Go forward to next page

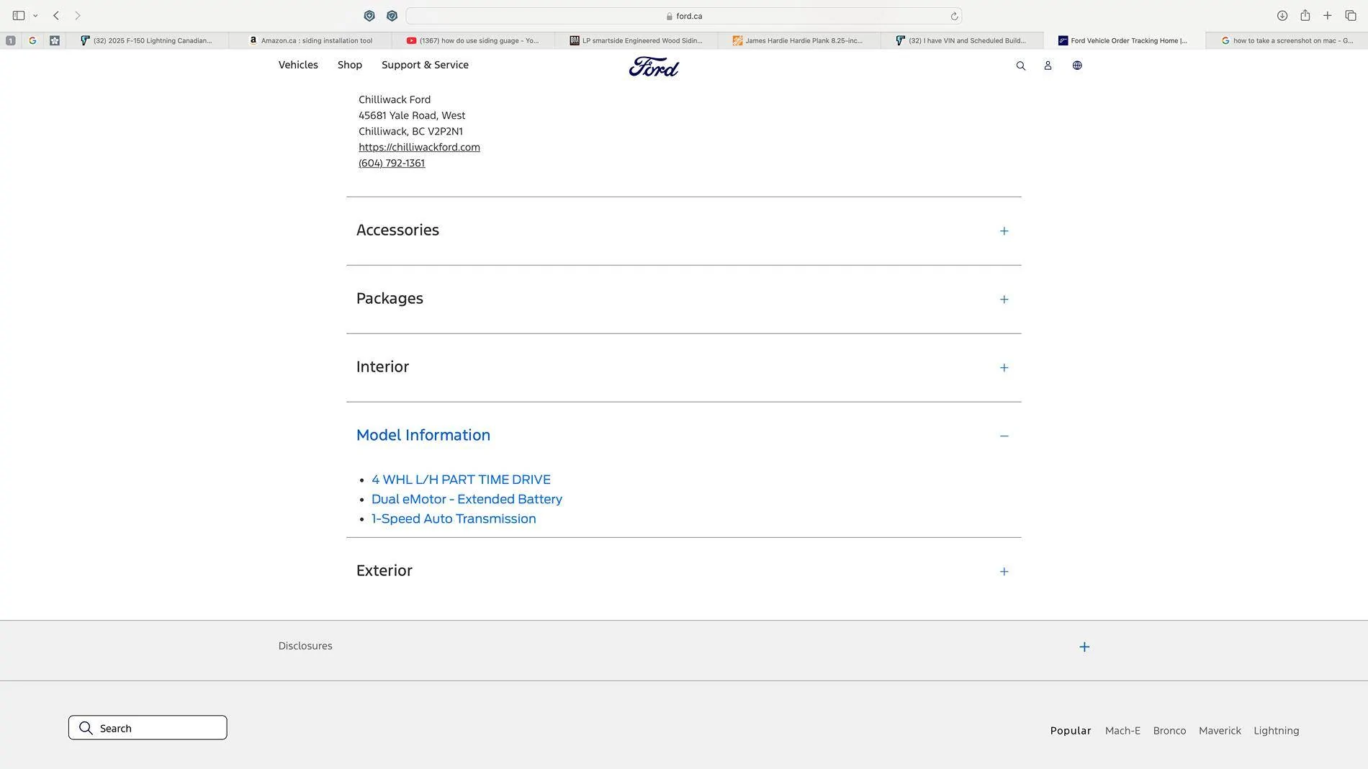[x=78, y=15]
